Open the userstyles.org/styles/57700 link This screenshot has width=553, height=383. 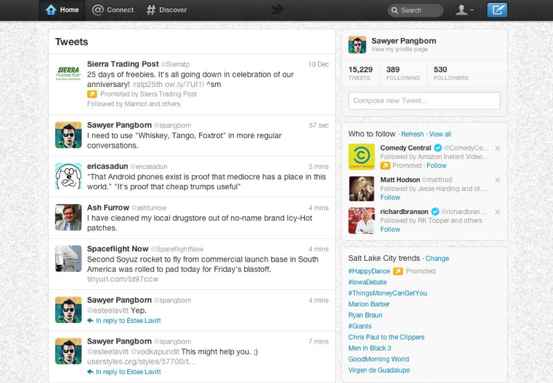click(142, 362)
